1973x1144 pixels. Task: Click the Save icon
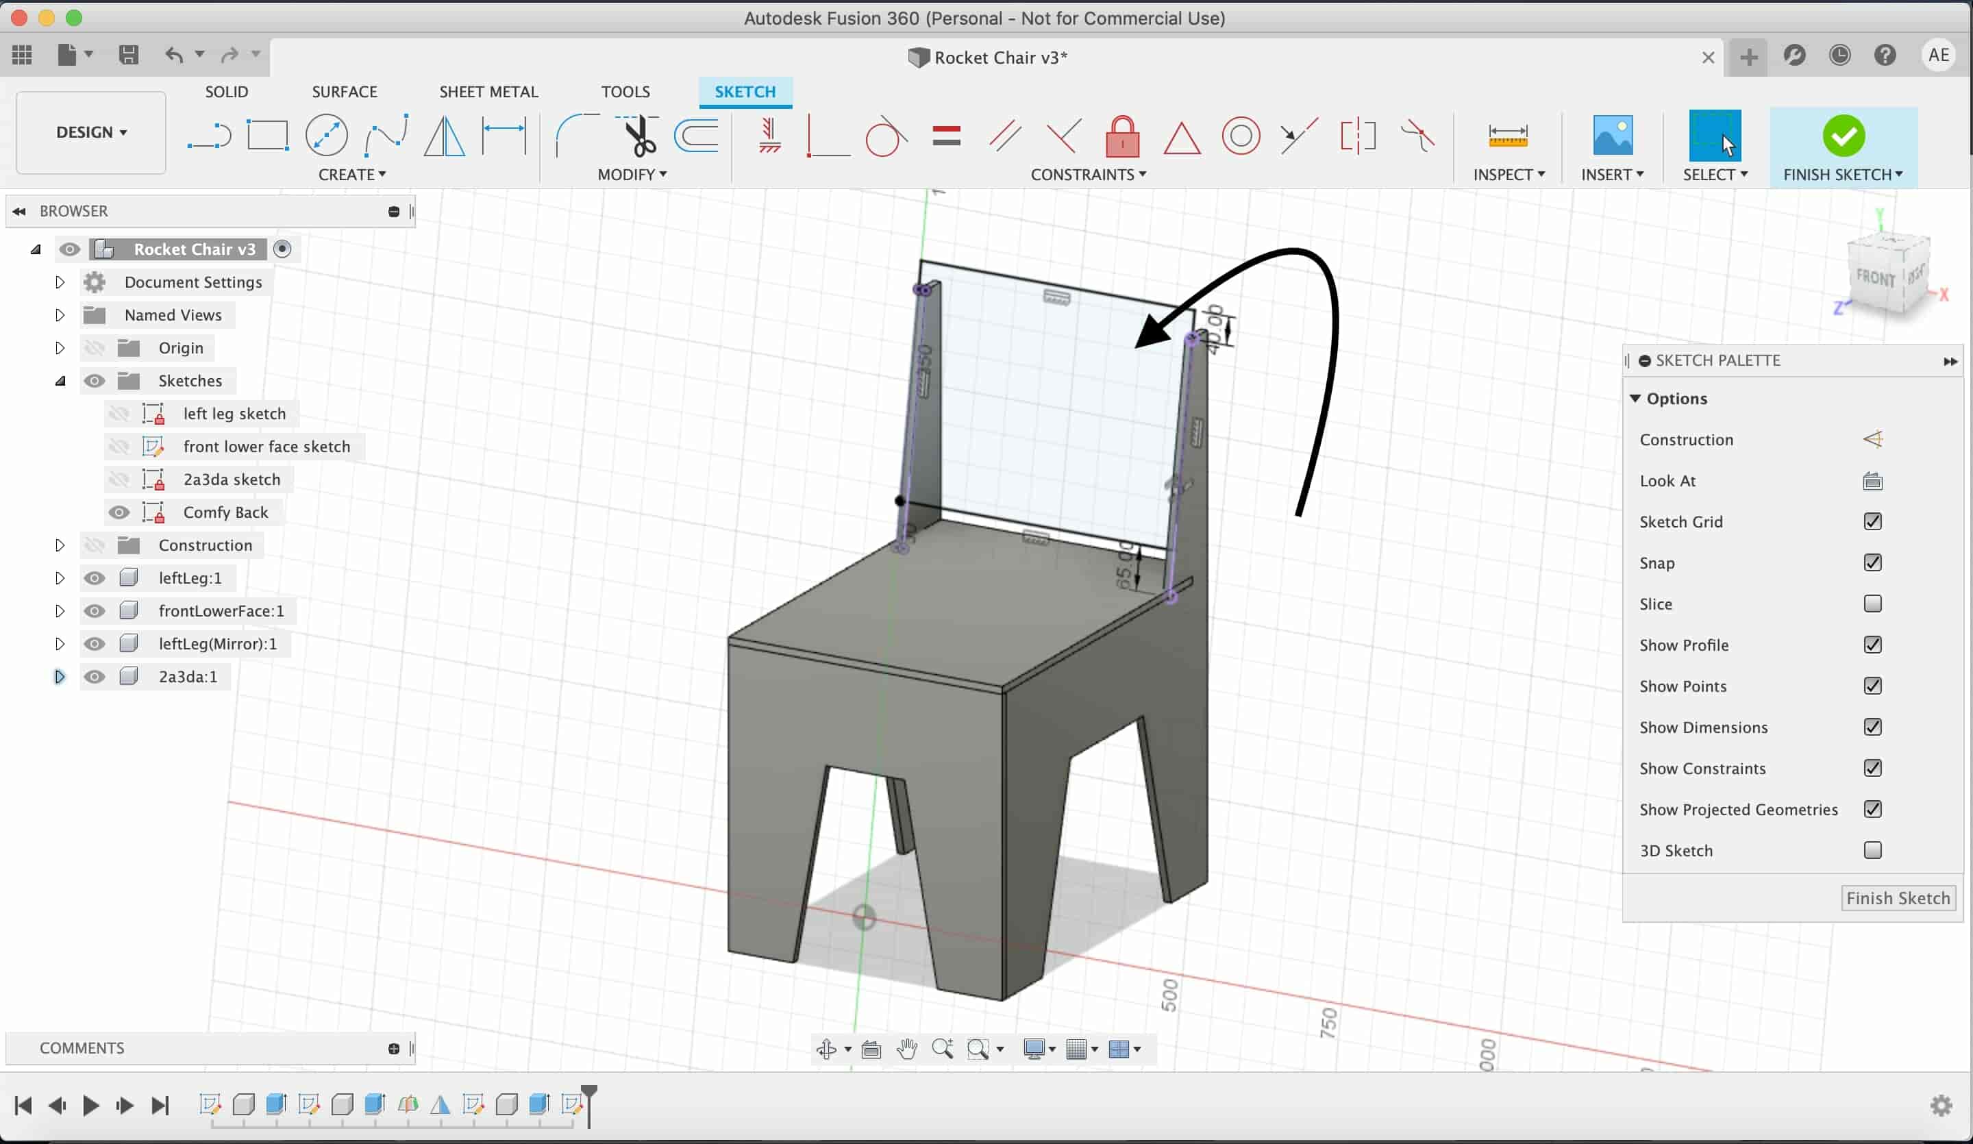pyautogui.click(x=127, y=55)
